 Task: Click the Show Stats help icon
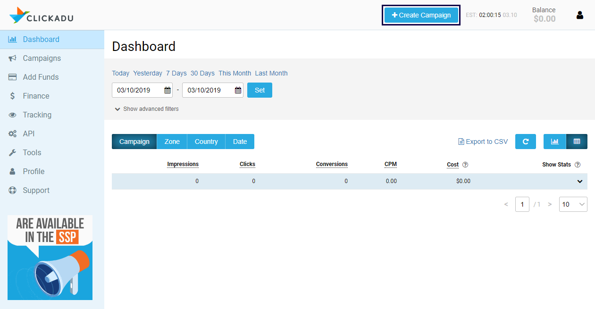(578, 165)
